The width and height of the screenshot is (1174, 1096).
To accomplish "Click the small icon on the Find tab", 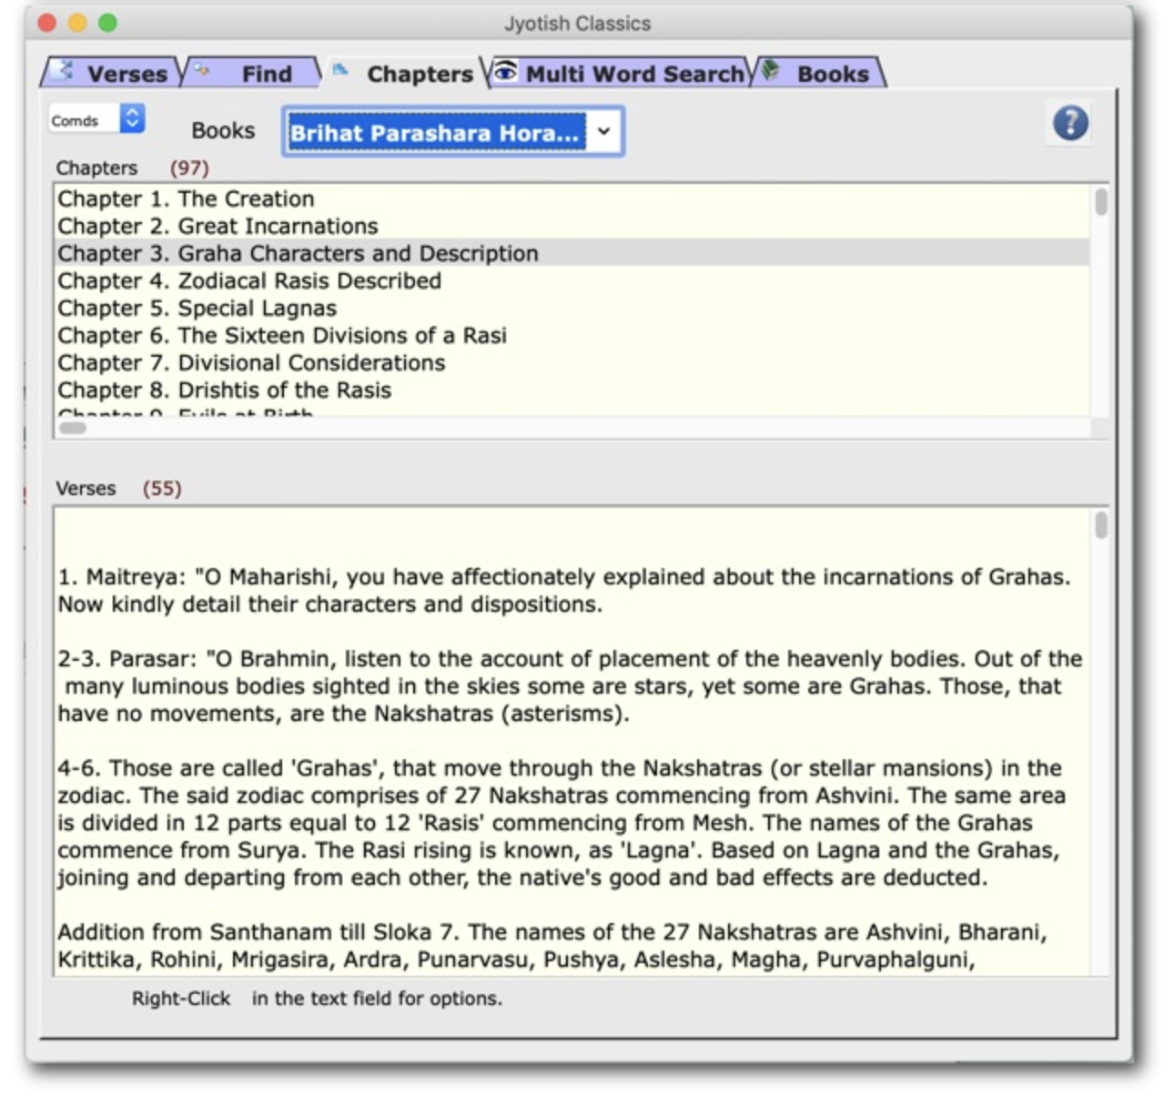I will (x=201, y=70).
